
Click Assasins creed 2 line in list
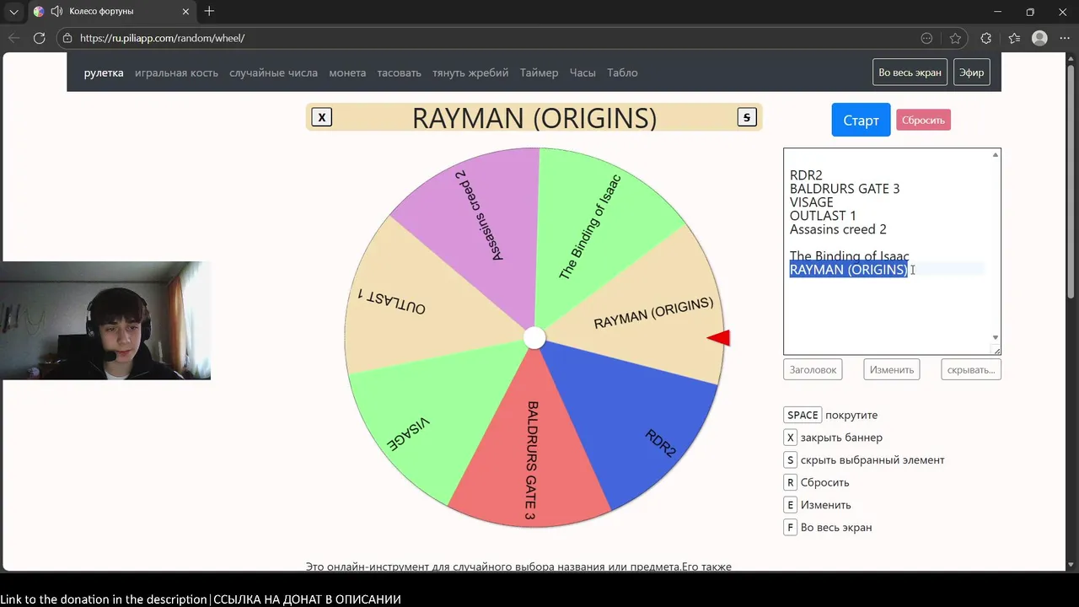(838, 229)
